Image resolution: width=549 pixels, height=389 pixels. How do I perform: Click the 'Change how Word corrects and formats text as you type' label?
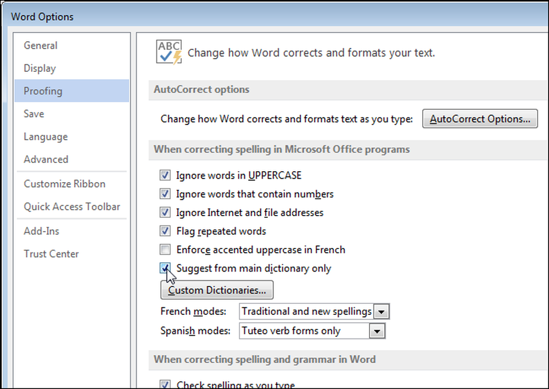coord(287,119)
